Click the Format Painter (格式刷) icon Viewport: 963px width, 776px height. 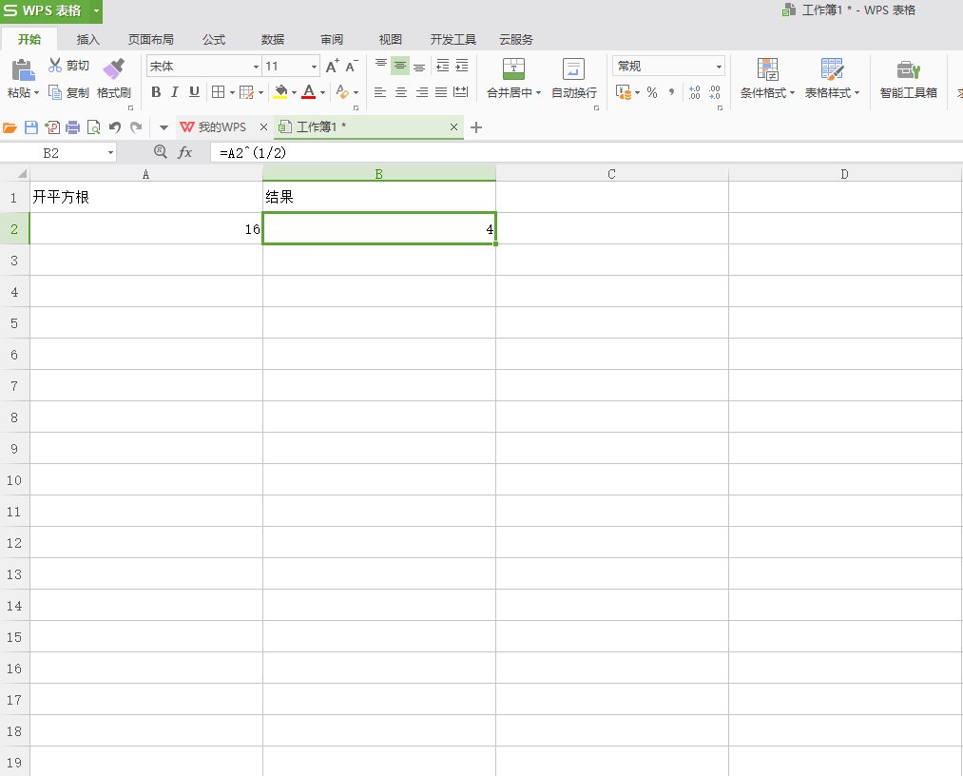click(x=114, y=69)
